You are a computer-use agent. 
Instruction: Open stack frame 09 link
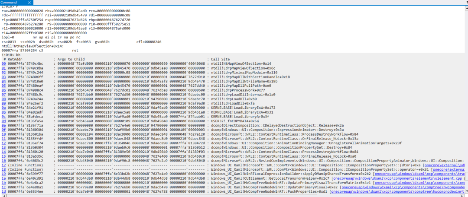point(3,103)
